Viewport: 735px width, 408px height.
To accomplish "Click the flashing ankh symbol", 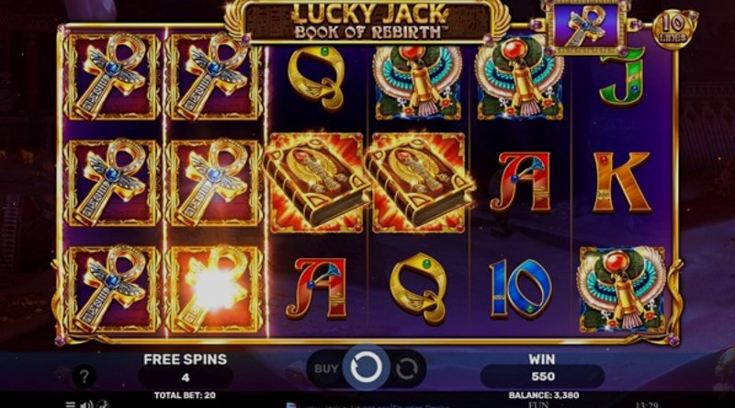I will coord(214,289).
